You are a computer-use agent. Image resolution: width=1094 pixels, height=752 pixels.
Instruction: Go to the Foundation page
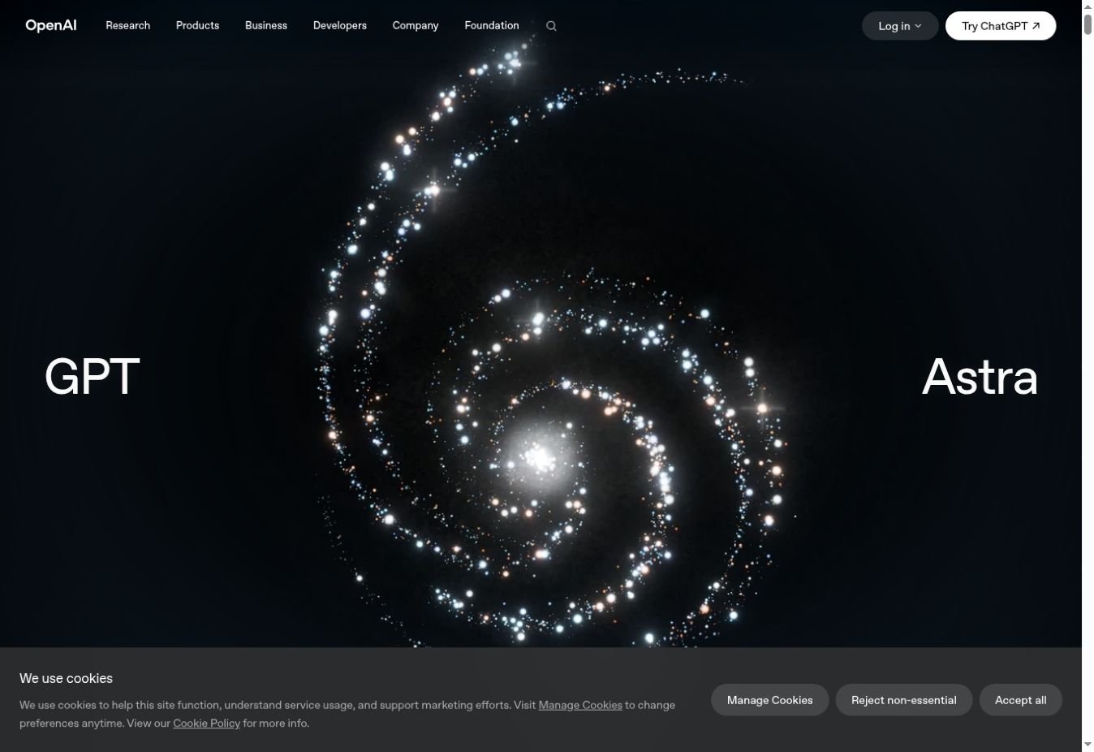(492, 25)
